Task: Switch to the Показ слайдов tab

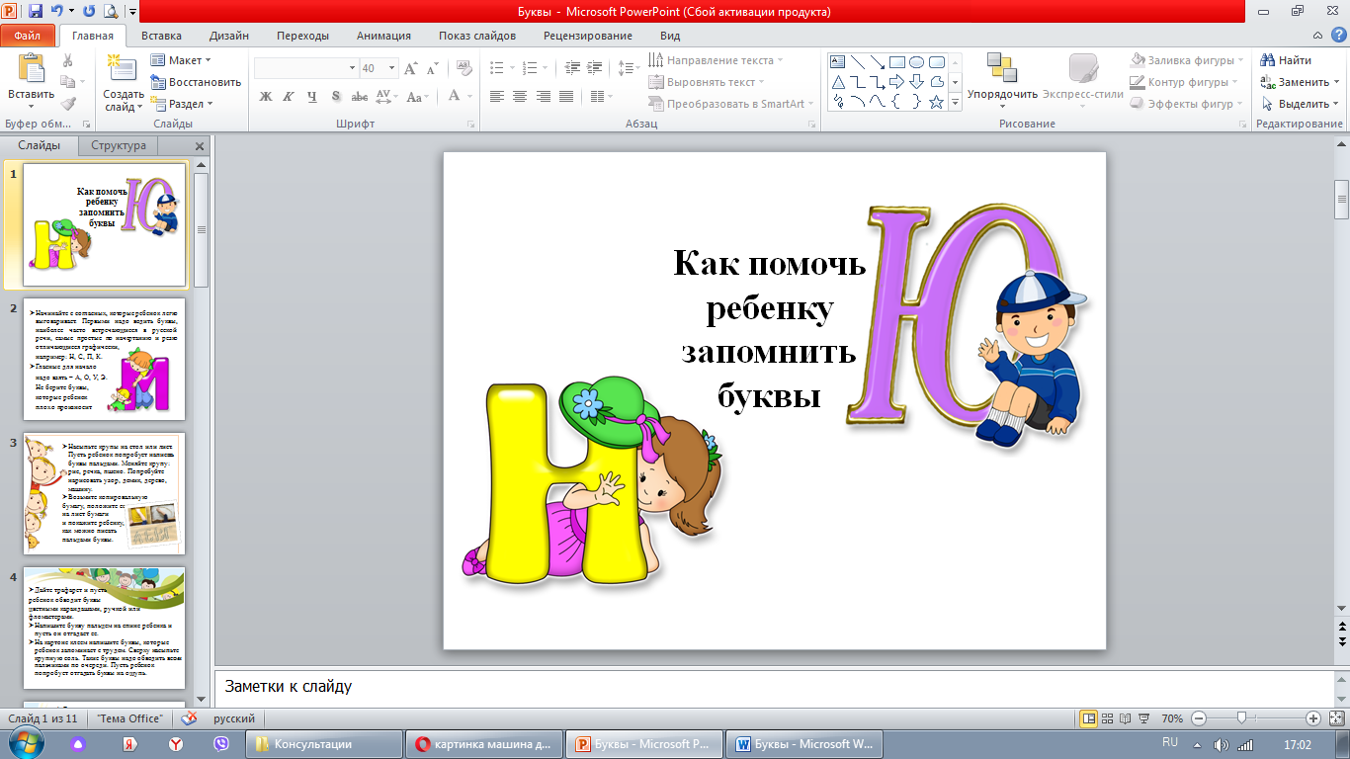Action: point(477,36)
